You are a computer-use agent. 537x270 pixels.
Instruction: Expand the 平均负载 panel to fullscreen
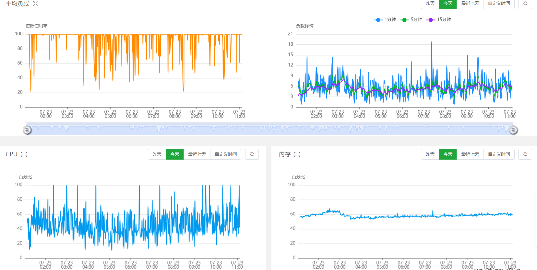coord(36,4)
